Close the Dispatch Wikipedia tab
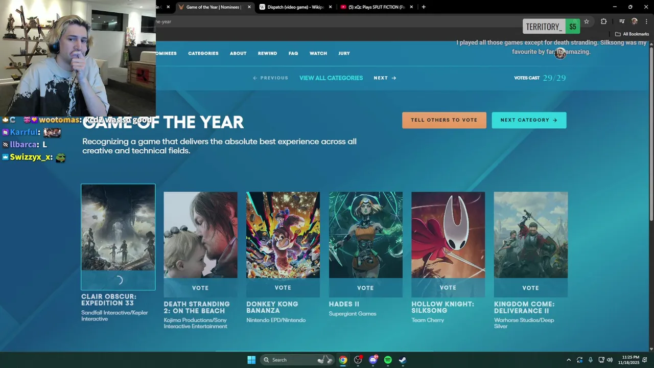 click(x=331, y=7)
